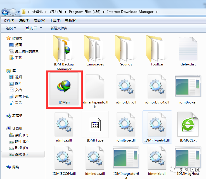Viewport: 206px width, 179px height.
Task: Select the defexclist text file
Action: (188, 51)
